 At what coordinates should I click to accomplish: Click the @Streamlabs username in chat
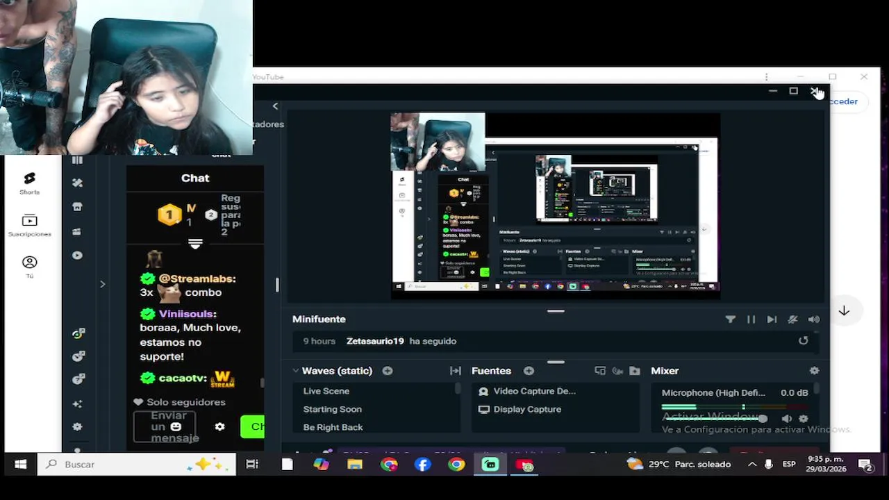point(197,278)
